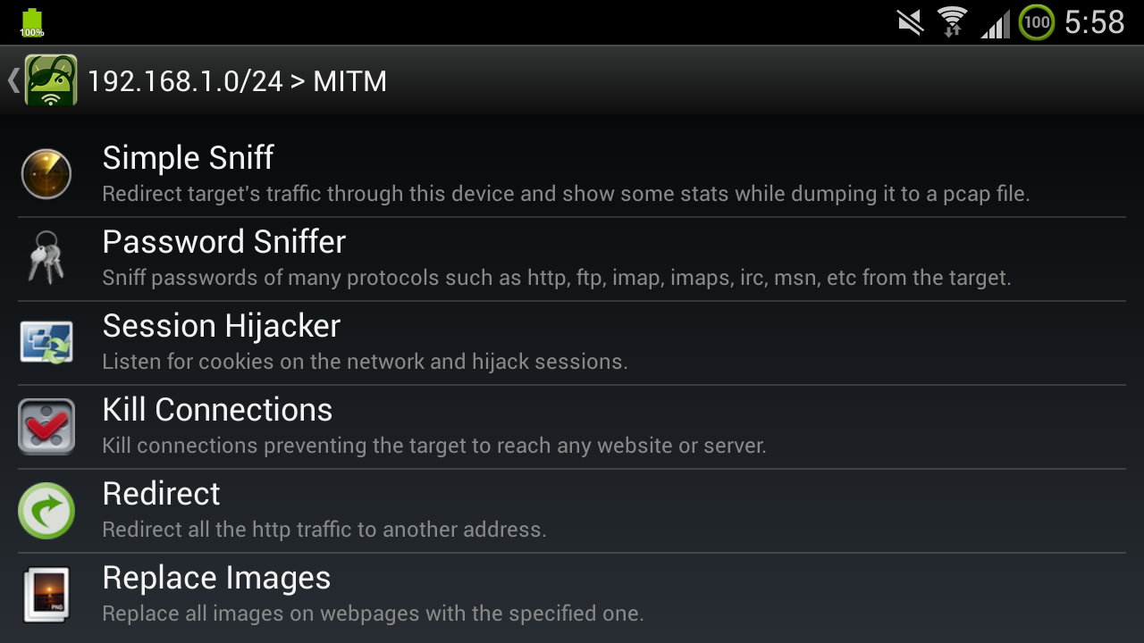The height and width of the screenshot is (643, 1144).
Task: Tap the Kill Connections checkmark icon
Action: (x=46, y=426)
